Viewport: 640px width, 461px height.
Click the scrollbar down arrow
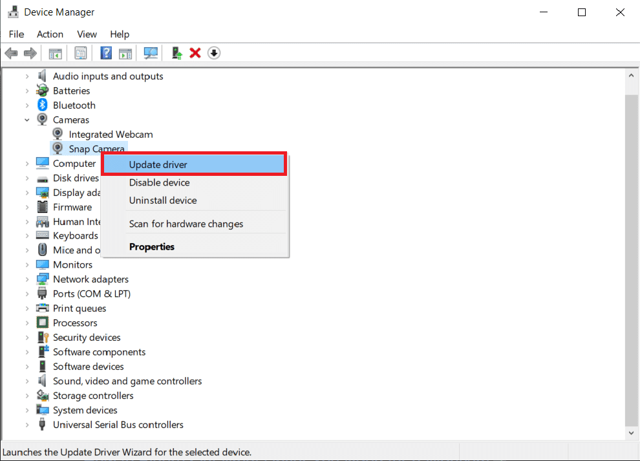[x=632, y=433]
